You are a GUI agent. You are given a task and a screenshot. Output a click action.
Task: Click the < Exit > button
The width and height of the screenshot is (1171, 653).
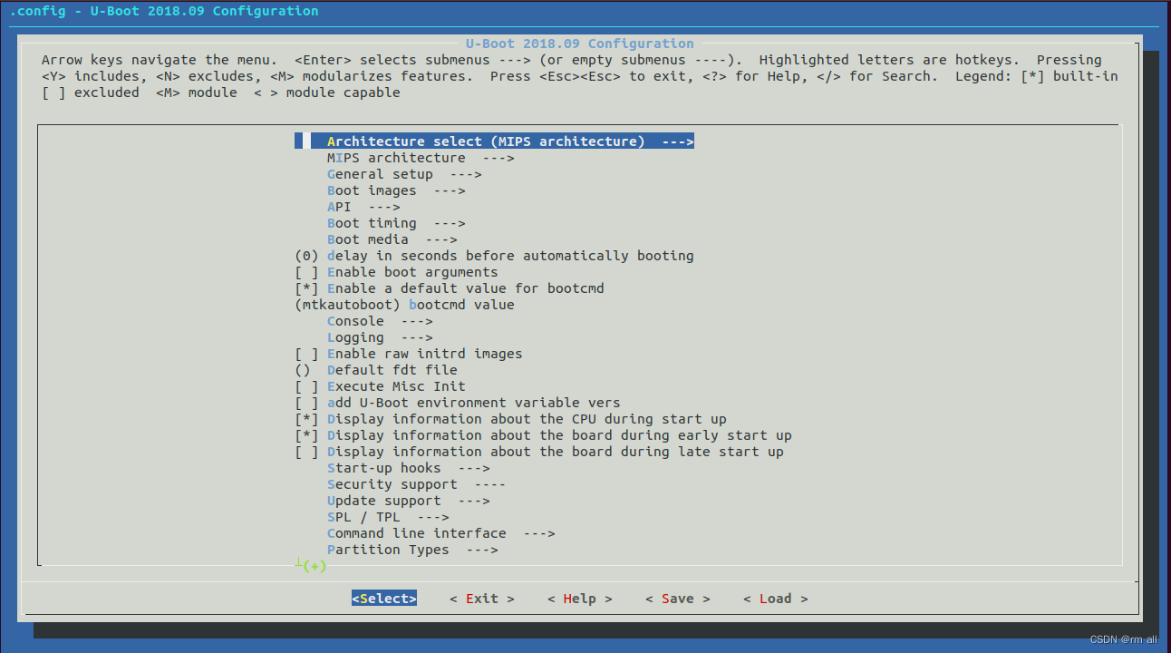(x=482, y=599)
